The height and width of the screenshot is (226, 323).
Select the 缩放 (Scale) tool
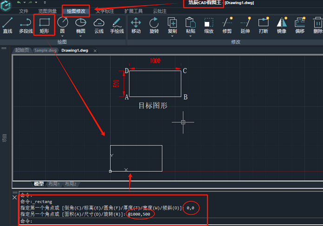(x=209, y=25)
